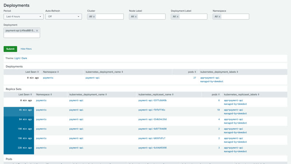291x164 pixels.
Task: Click payments namespace in the 228 min ago row
Action: coord(41,148)
